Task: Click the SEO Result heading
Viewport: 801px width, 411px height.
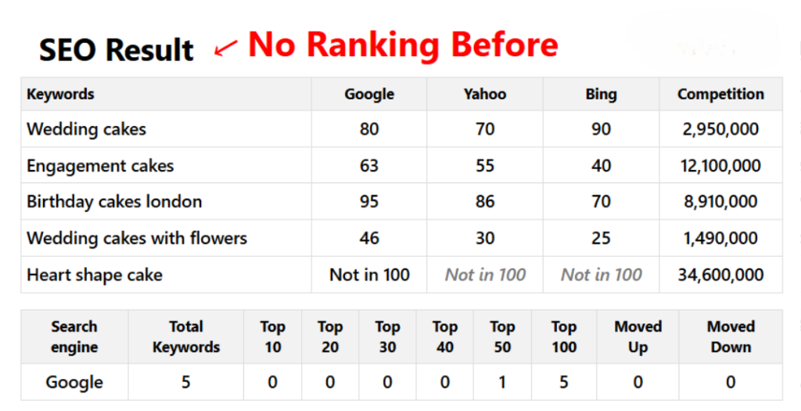Action: point(117,50)
